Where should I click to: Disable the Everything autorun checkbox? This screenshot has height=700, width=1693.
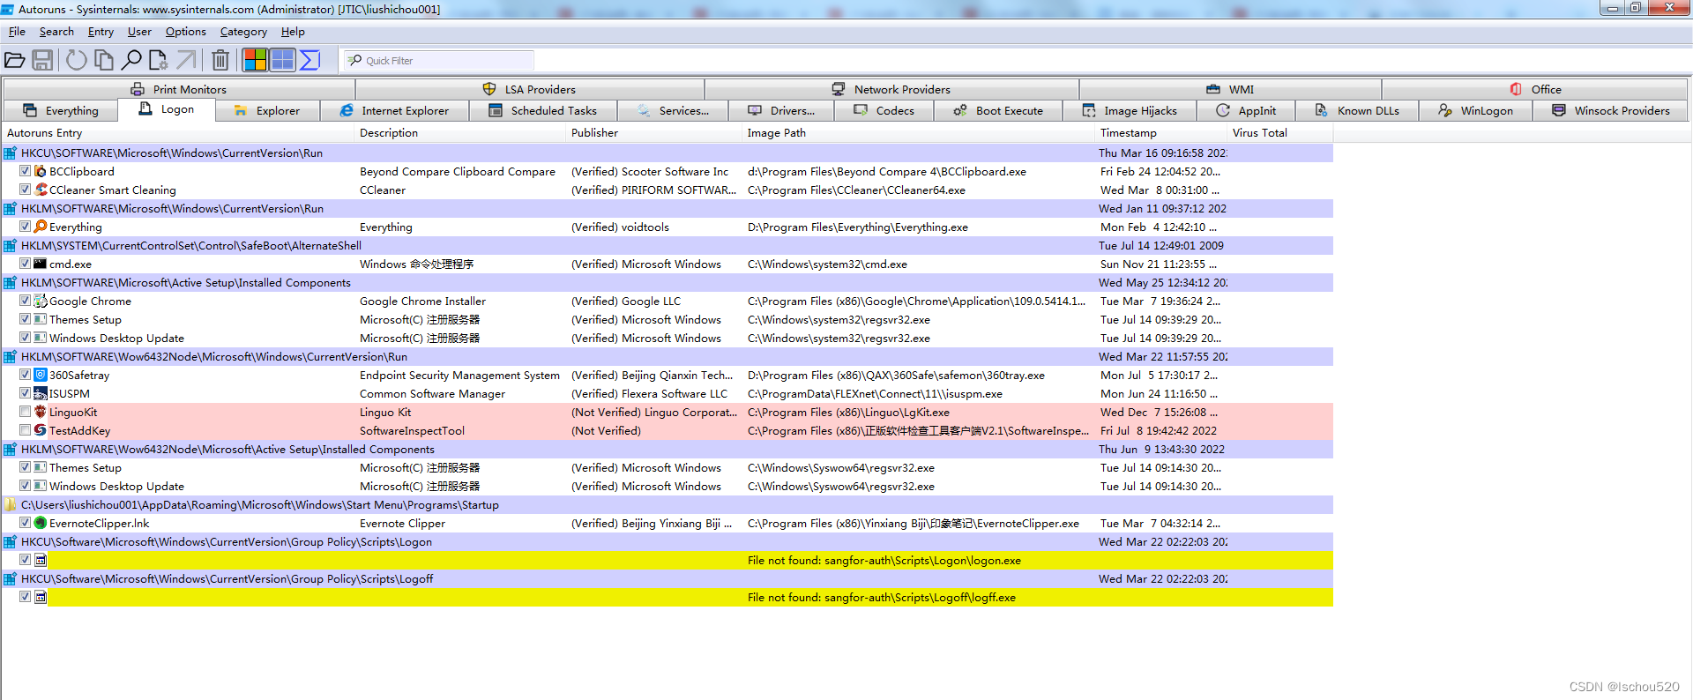(25, 227)
